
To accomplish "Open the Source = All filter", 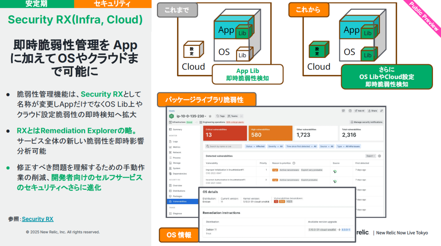I will [326, 146].
